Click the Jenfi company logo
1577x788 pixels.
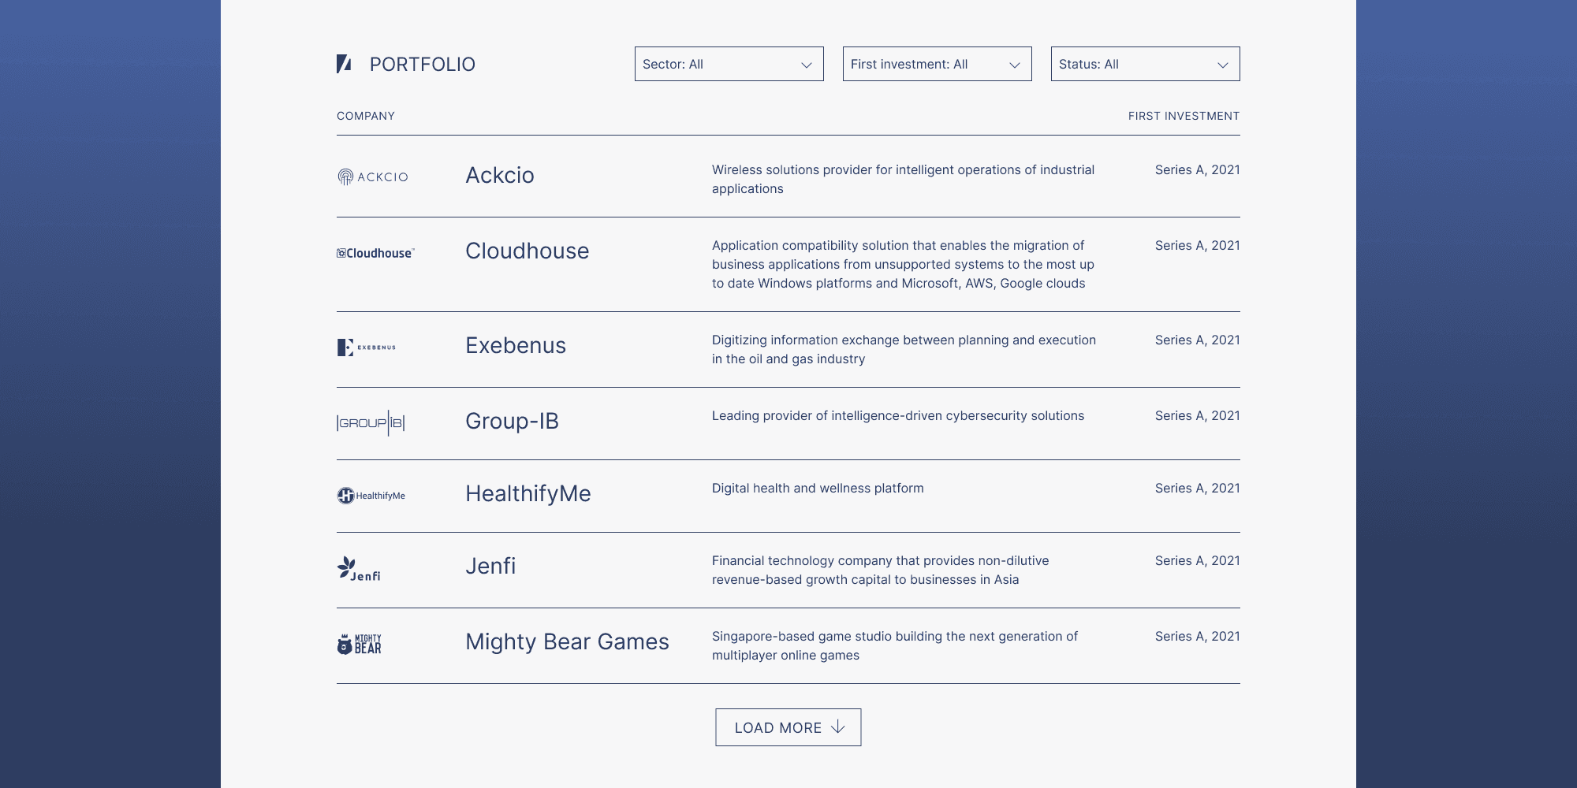click(x=359, y=569)
